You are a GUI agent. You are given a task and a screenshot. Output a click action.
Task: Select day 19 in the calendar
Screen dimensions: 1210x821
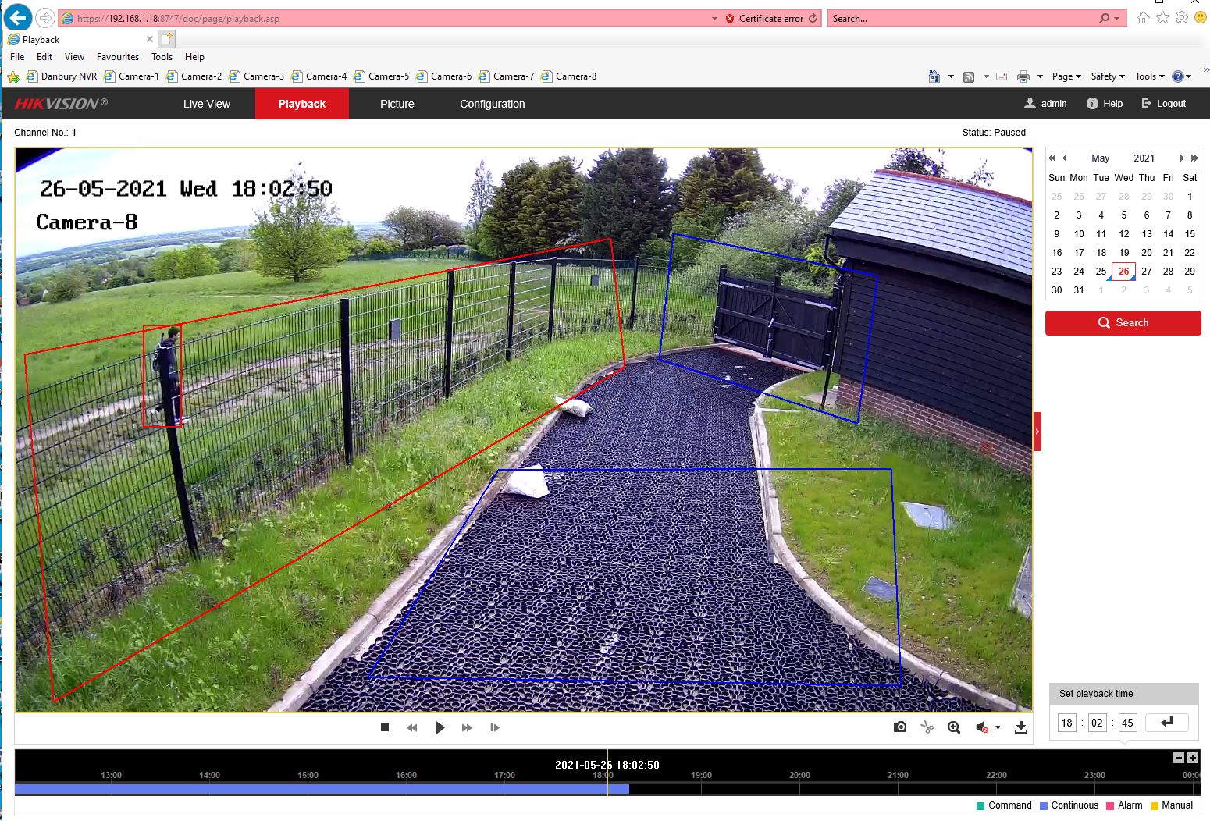pyautogui.click(x=1123, y=252)
